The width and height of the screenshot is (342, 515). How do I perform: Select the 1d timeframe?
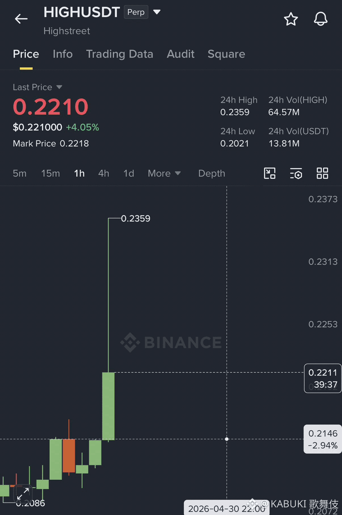129,173
